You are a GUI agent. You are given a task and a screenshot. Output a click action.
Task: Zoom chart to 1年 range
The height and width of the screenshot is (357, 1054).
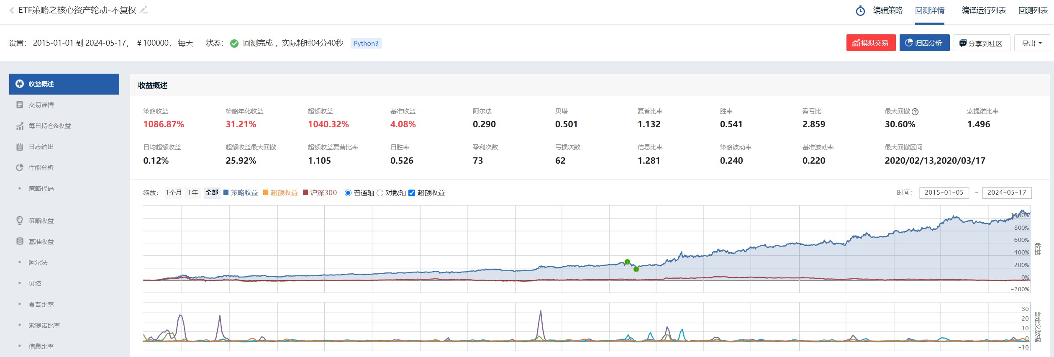(x=193, y=193)
